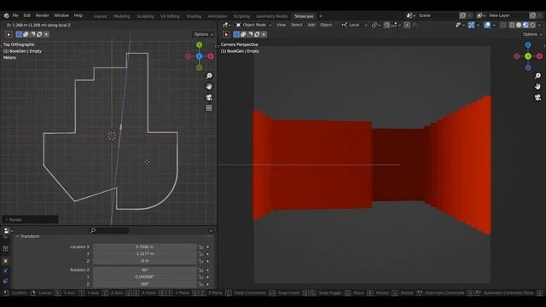Switch to the UV Editing workspace tab
The image size is (546, 307).
pos(170,16)
